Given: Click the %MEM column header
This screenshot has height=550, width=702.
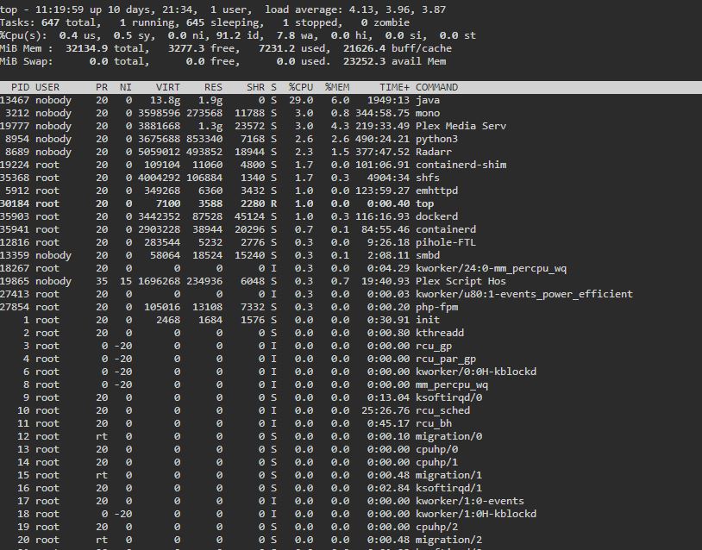Looking at the screenshot, I should pyautogui.click(x=337, y=87).
